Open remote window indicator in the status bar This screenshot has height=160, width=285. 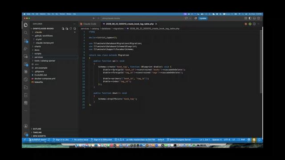click(25, 140)
